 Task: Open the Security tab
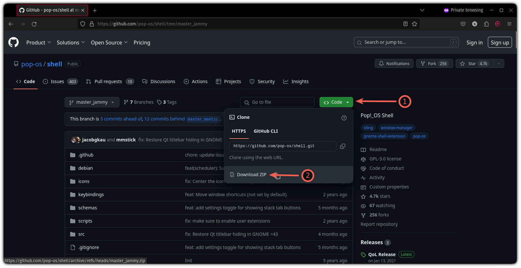click(x=262, y=81)
